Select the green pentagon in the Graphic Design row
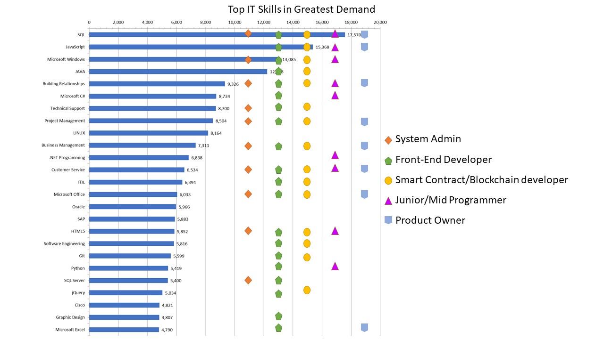 (x=278, y=316)
